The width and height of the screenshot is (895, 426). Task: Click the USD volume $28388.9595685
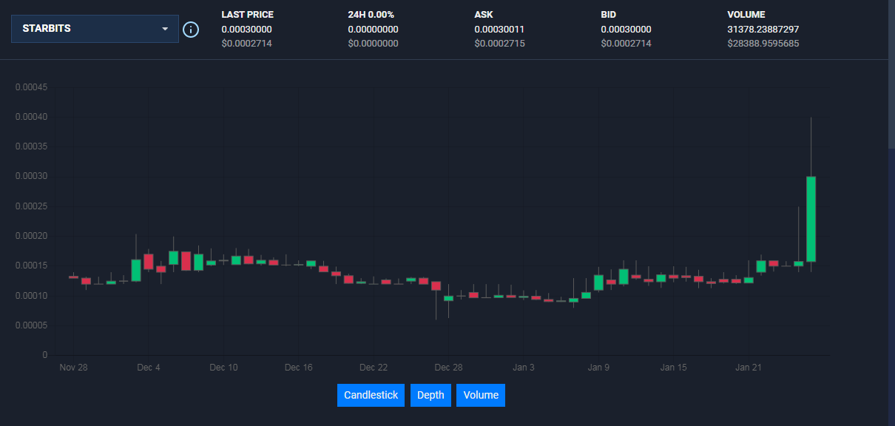click(763, 44)
